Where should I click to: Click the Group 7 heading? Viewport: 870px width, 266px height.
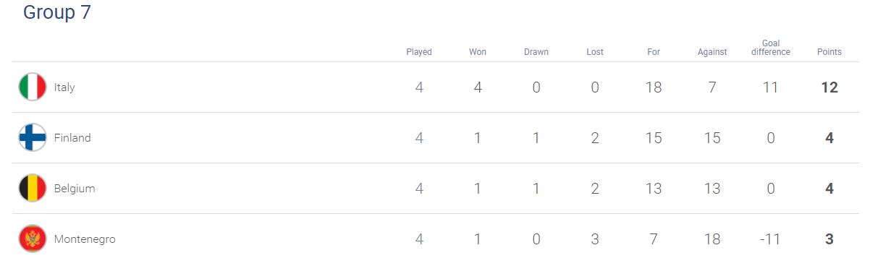click(57, 12)
